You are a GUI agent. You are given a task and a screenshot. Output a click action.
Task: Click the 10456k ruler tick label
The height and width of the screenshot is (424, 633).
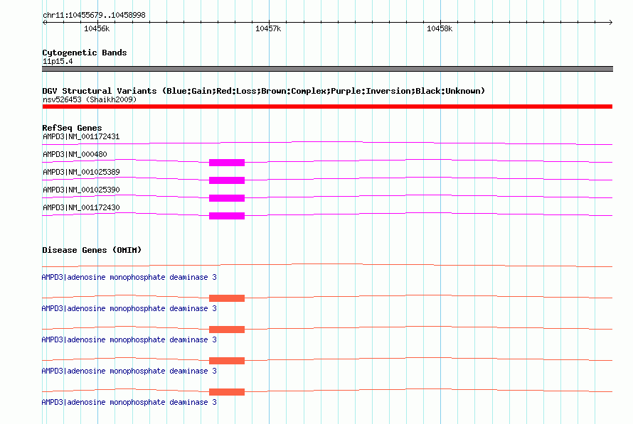coord(97,28)
